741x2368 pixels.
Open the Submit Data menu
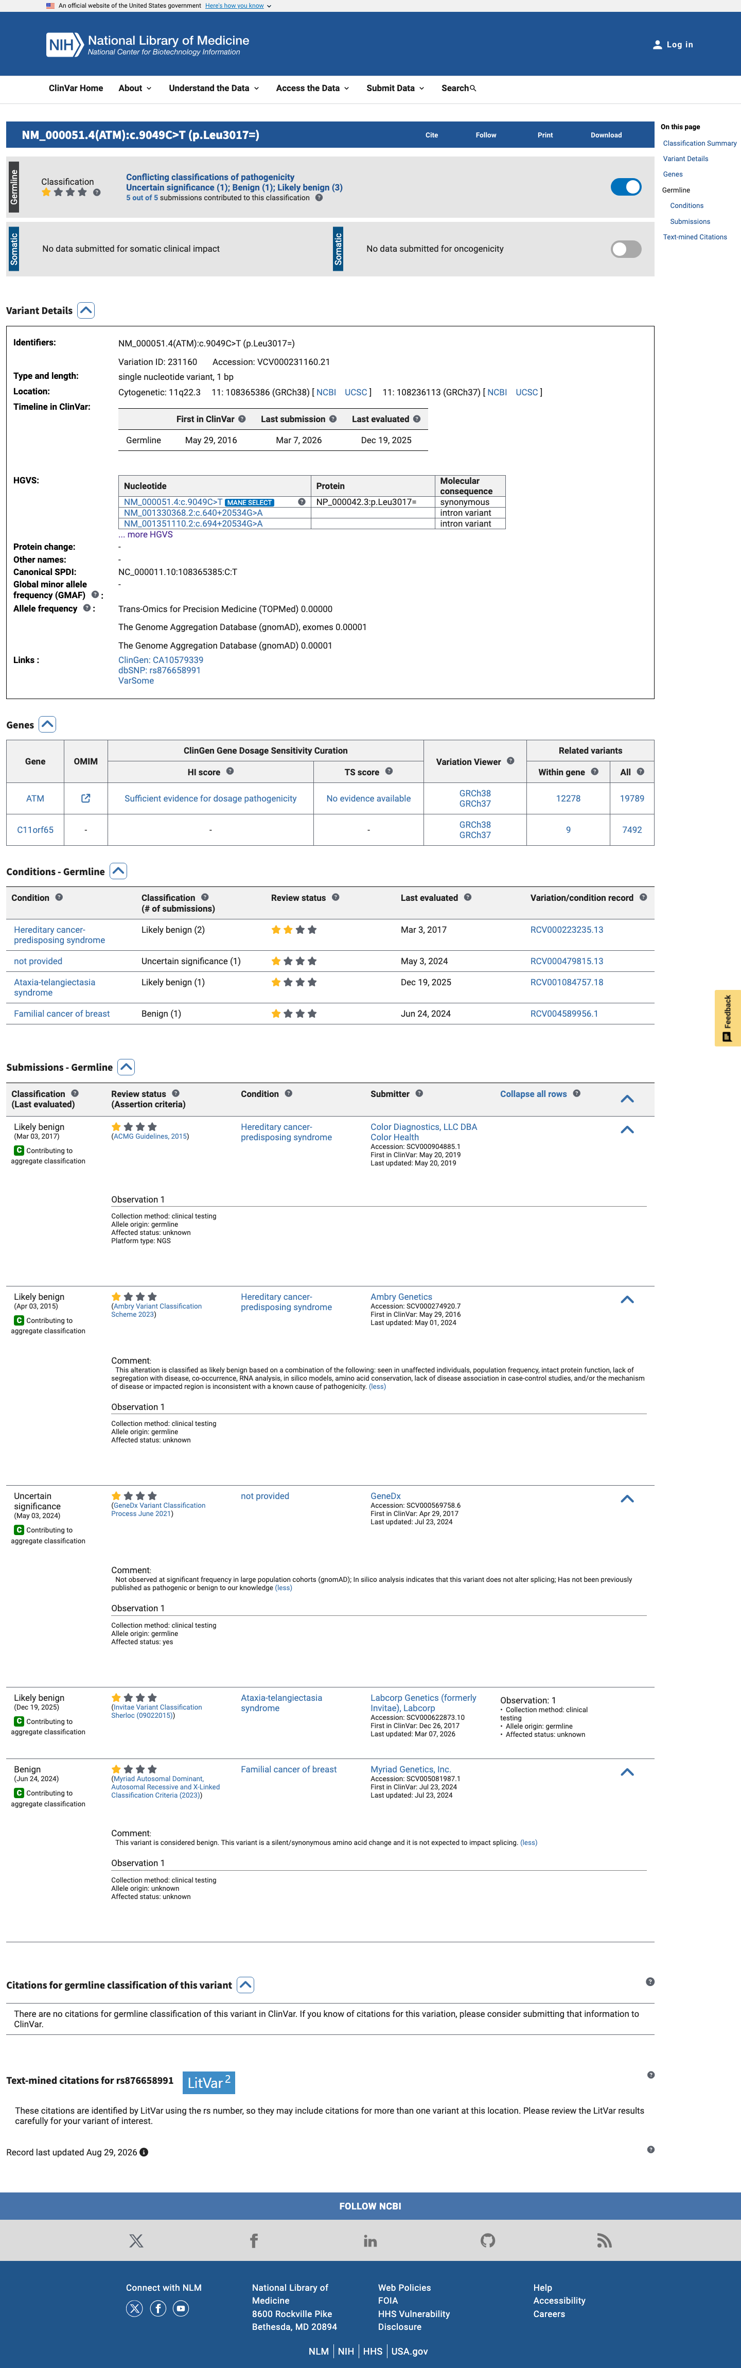[x=395, y=88]
